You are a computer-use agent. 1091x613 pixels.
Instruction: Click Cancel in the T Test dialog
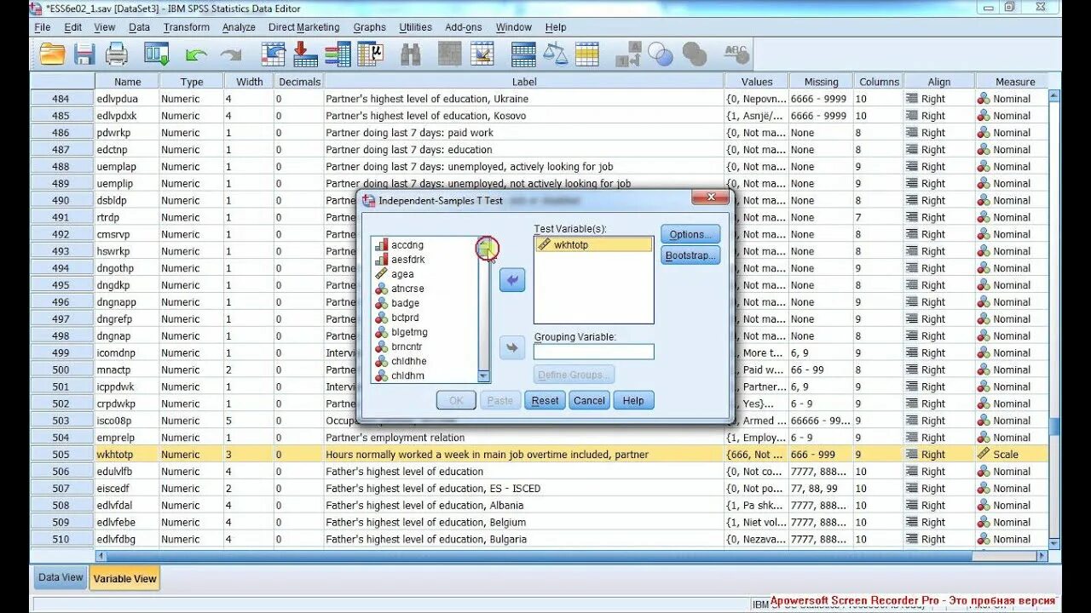coord(589,400)
